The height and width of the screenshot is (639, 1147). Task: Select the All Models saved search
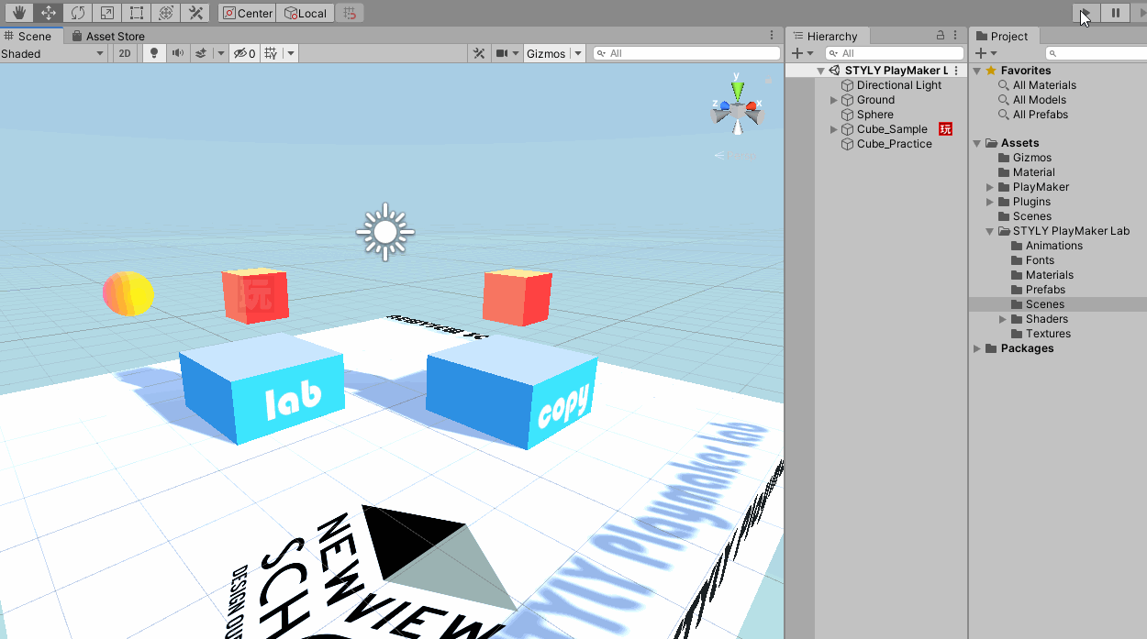click(x=1040, y=100)
